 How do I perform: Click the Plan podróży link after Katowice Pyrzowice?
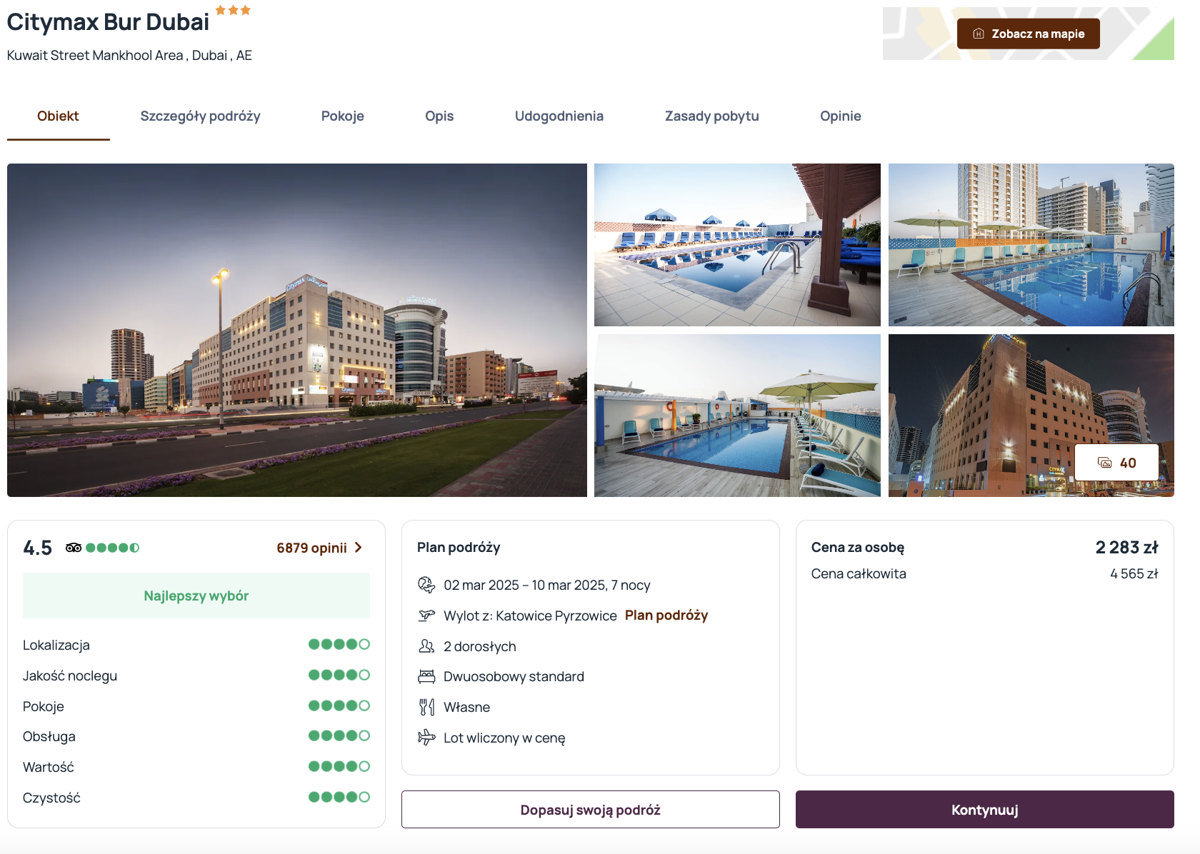point(666,615)
